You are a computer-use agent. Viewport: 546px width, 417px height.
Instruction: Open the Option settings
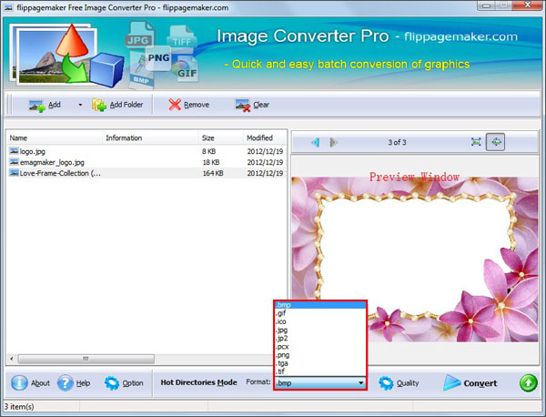(x=124, y=383)
